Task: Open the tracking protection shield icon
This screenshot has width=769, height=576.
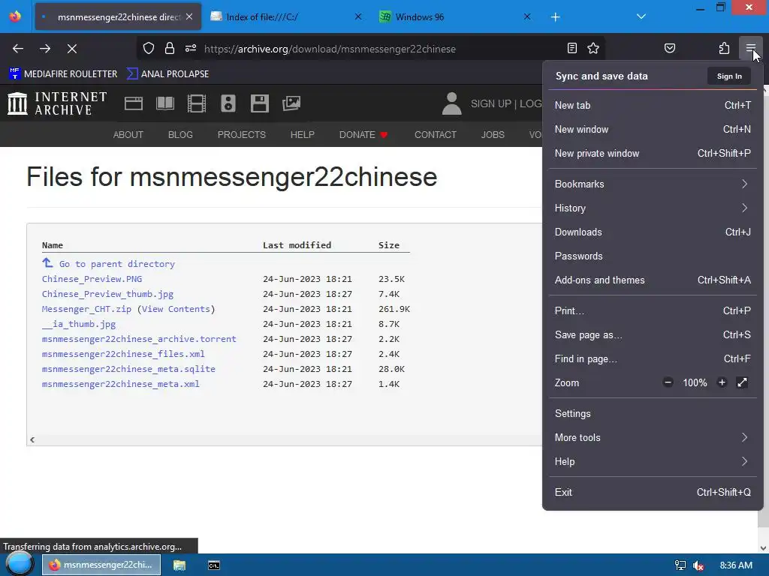Action: coord(149,48)
